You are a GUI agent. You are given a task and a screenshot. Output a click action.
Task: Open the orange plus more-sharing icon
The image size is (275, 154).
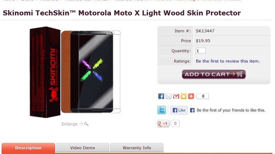[191, 96]
